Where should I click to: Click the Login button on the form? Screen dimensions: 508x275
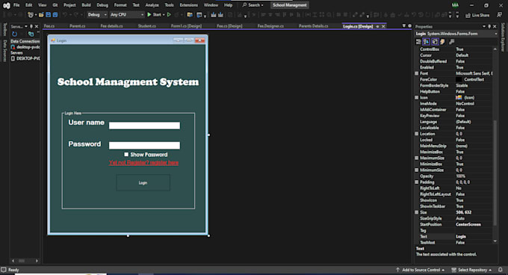(x=143, y=182)
